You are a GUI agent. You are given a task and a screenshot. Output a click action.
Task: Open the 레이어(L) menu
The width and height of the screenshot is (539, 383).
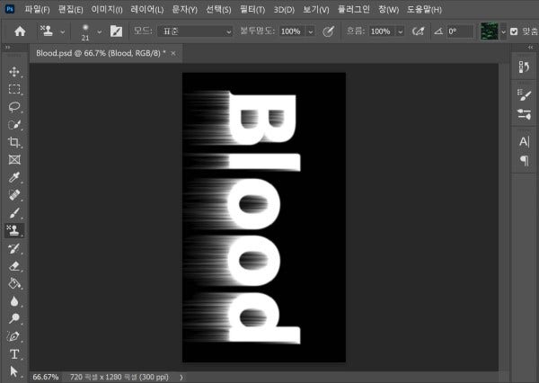(x=146, y=9)
